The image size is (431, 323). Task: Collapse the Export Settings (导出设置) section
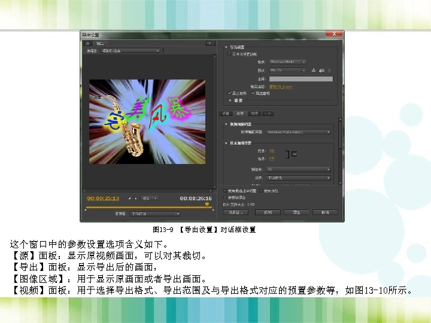[226, 47]
